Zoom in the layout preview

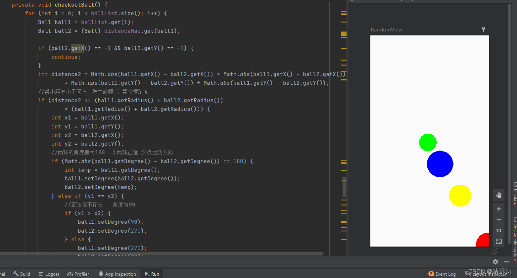click(x=498, y=209)
